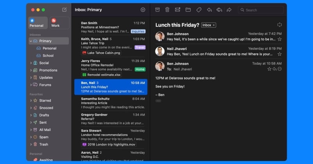Select the Personal account tab
This screenshot has height=164, width=313.
tap(37, 23)
